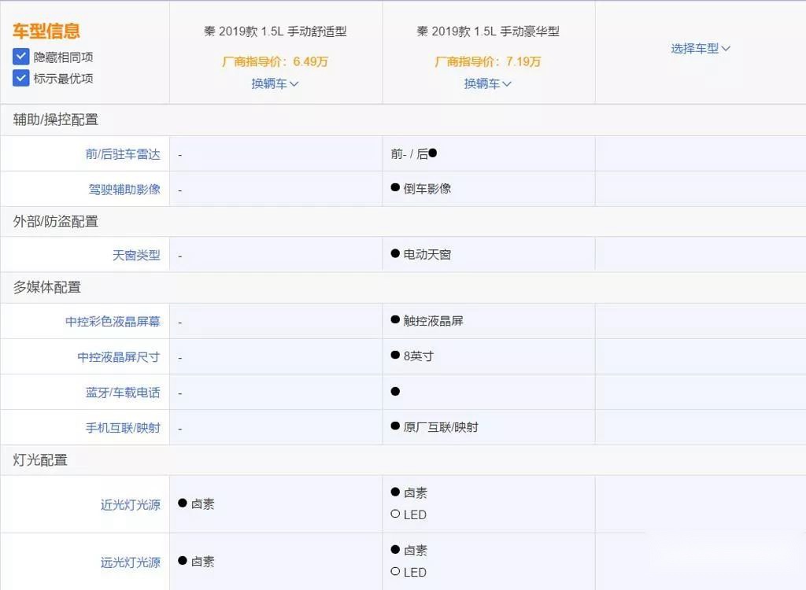The width and height of the screenshot is (806, 590).
Task: Uncheck the 隐藏相同项 checkbox
Action: click(20, 57)
